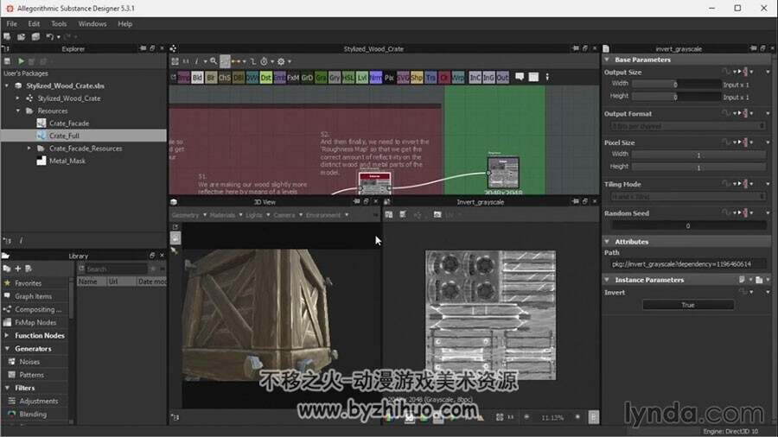Viewport: 778px width, 437px height.
Task: Click the Blend (Bld) node shortcut
Action: point(197,77)
